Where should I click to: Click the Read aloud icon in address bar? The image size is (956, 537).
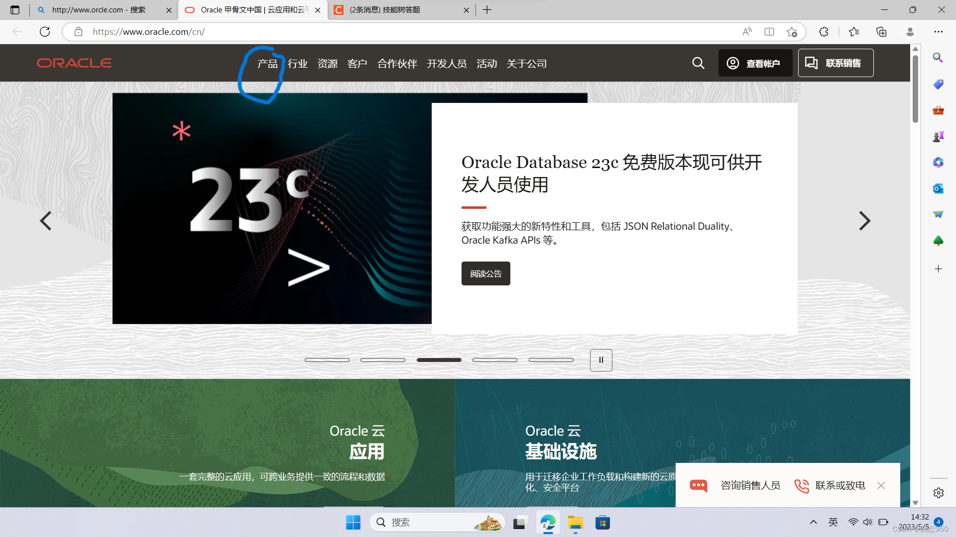click(x=747, y=32)
